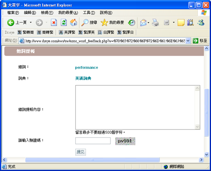The image size is (211, 171).
Task: Open the 工具(T) menu
Action: (89, 13)
